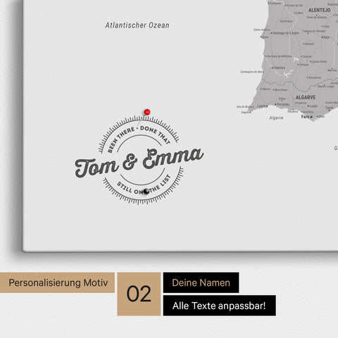Click the 'Deine Namen' label
Image resolution: width=338 pixels, height=338 pixels.
201,282
